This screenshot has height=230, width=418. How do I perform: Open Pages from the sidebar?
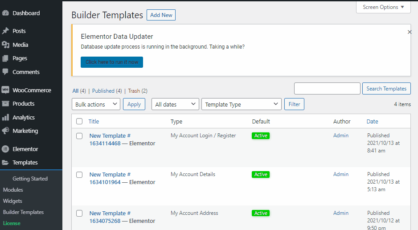coord(20,58)
